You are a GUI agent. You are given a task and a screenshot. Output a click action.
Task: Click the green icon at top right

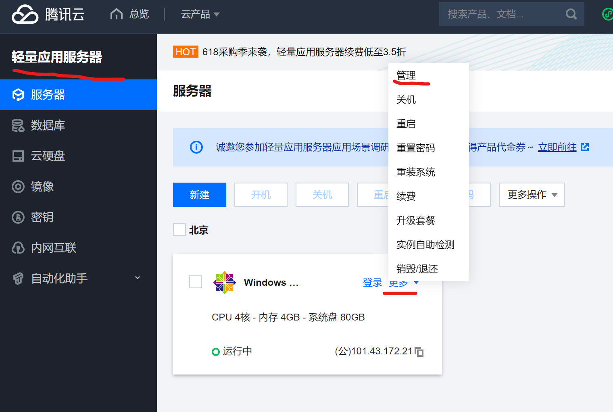[x=607, y=14]
